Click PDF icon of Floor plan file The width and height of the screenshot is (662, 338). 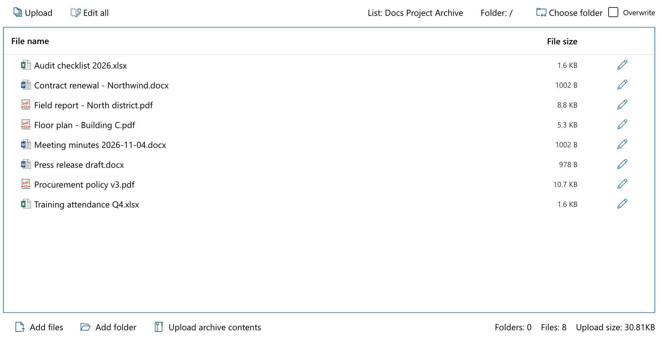pos(26,125)
